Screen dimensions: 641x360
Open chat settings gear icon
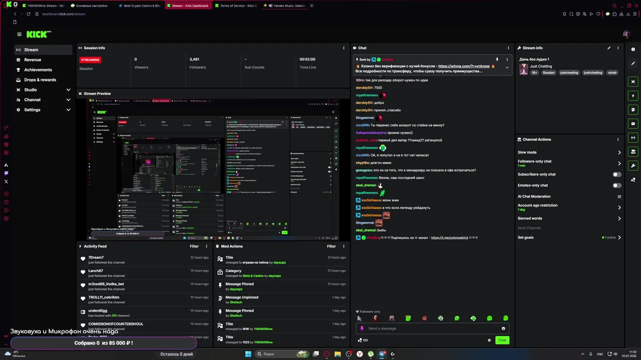[489, 340]
